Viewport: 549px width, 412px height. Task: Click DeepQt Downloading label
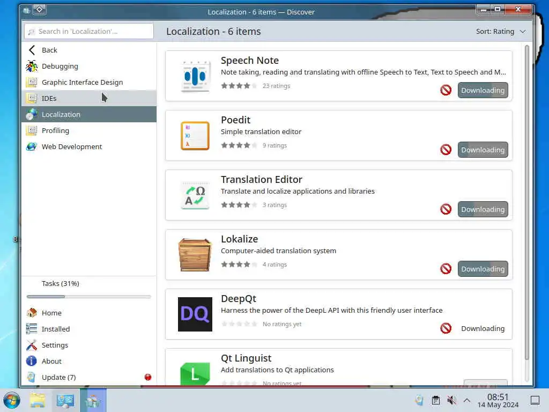[483, 328]
